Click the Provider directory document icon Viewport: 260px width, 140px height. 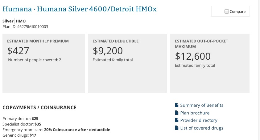pyautogui.click(x=177, y=120)
